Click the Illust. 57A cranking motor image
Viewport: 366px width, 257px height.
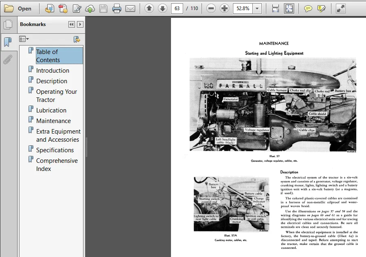231,204
